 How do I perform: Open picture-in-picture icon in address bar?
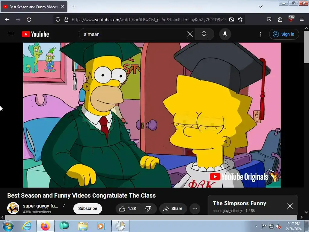tap(232, 20)
